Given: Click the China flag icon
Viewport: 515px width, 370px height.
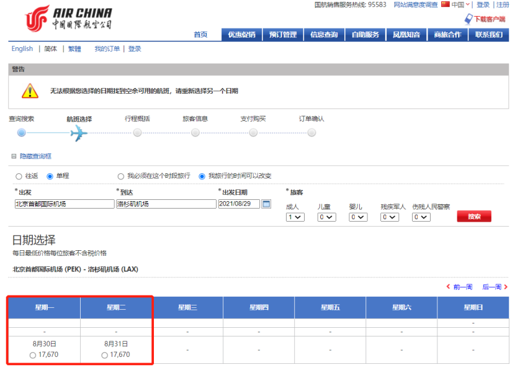Looking at the screenshot, I should coord(445,4).
